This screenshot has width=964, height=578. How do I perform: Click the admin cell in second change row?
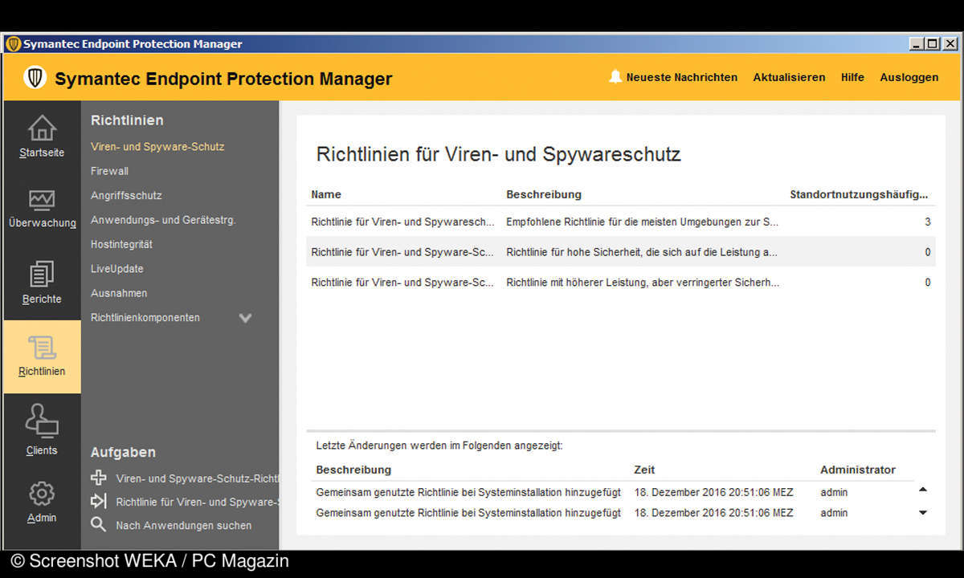point(834,513)
